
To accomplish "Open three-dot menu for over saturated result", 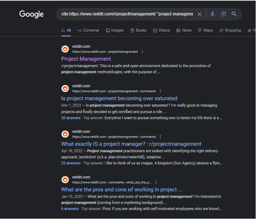I will pos(160,91).
